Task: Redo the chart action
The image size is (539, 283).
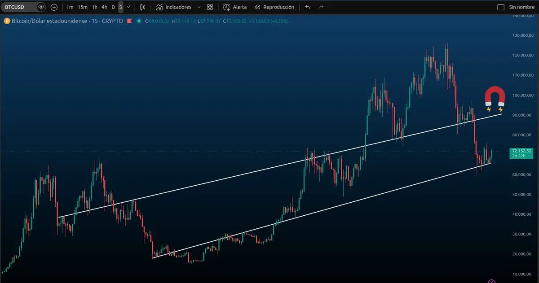Action: point(321,7)
